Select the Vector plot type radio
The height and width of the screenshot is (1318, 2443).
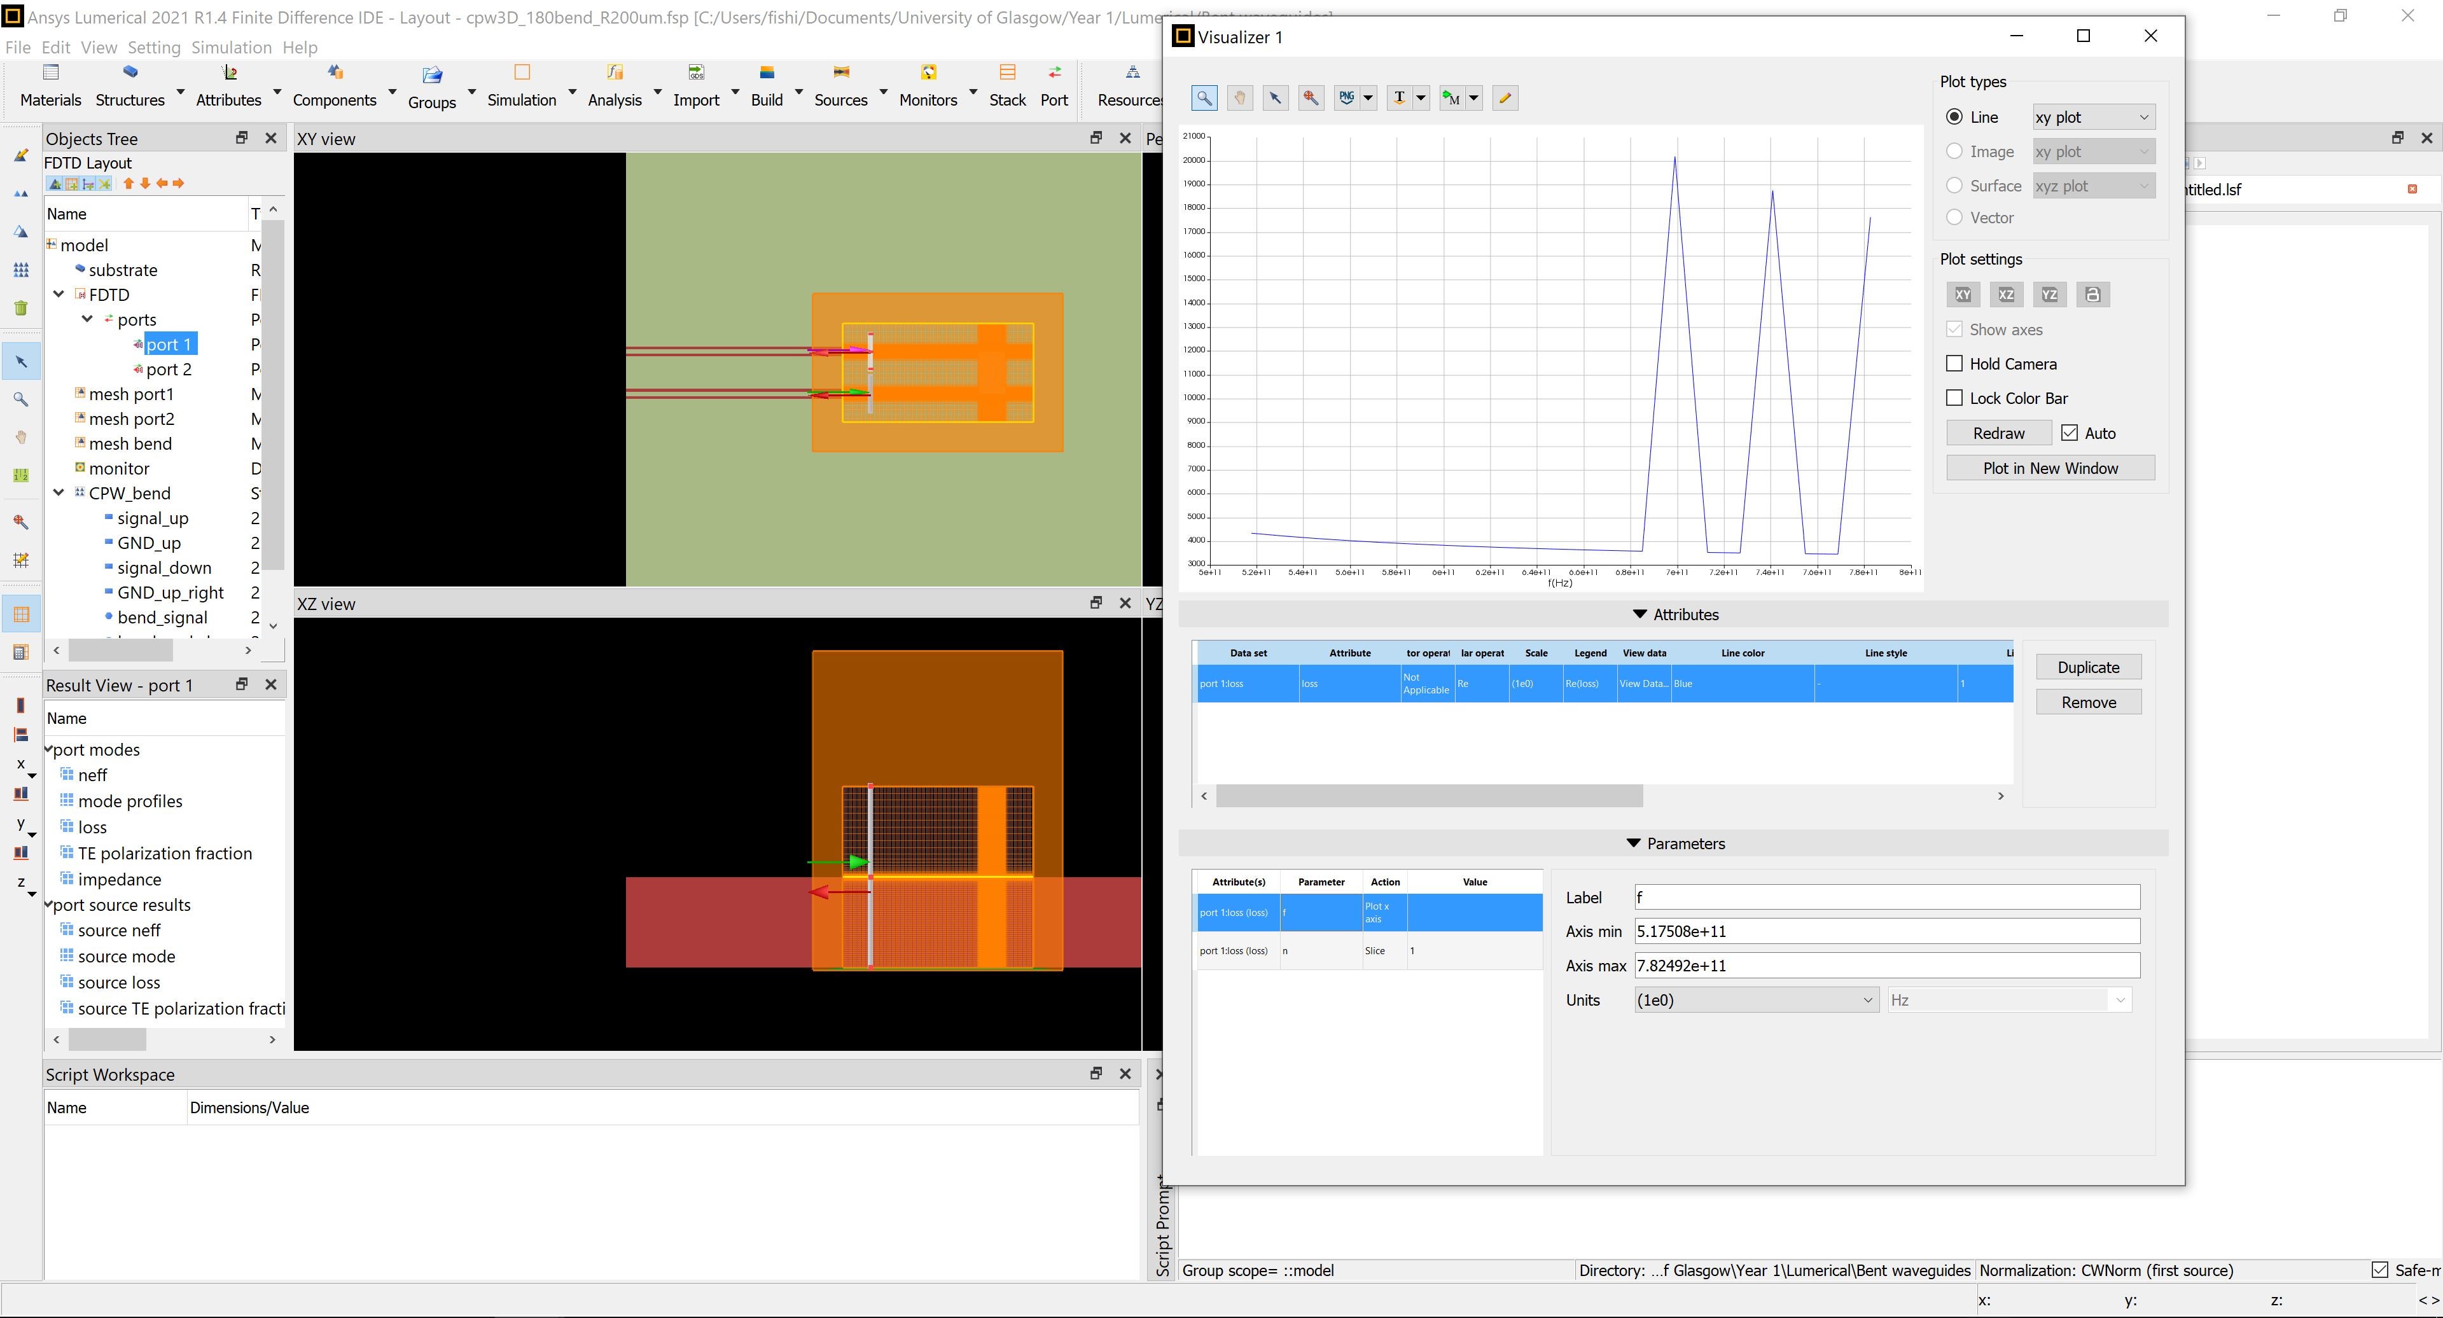[x=1954, y=217]
